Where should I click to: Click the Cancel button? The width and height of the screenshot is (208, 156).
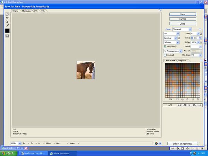coord(183,19)
